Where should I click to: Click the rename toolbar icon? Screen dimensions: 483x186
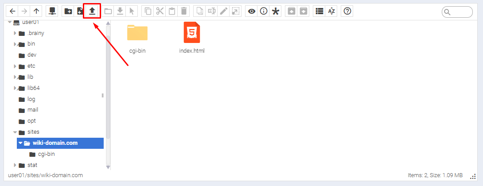pos(212,12)
